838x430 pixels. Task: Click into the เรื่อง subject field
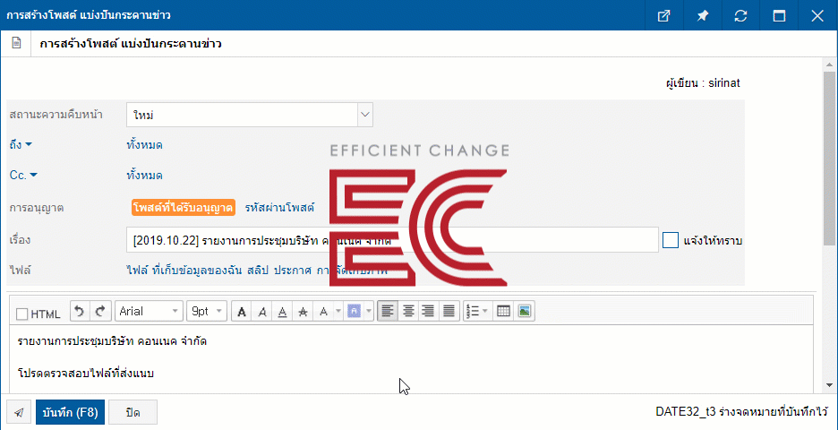tap(393, 239)
